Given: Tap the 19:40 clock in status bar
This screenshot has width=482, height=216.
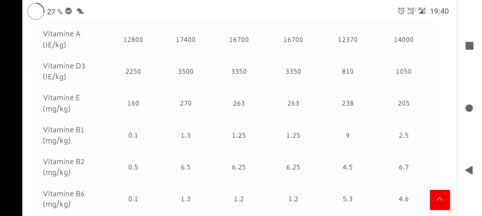Looking at the screenshot, I should pyautogui.click(x=439, y=11).
